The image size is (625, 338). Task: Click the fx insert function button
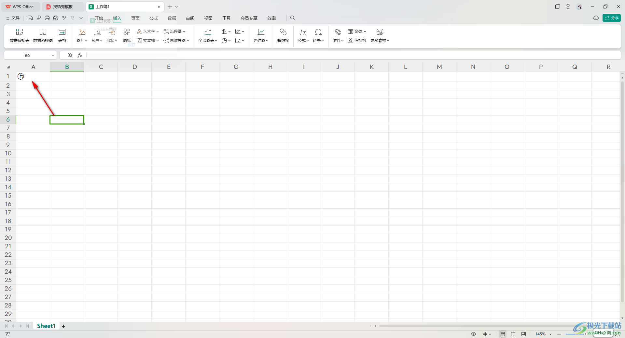[80, 55]
